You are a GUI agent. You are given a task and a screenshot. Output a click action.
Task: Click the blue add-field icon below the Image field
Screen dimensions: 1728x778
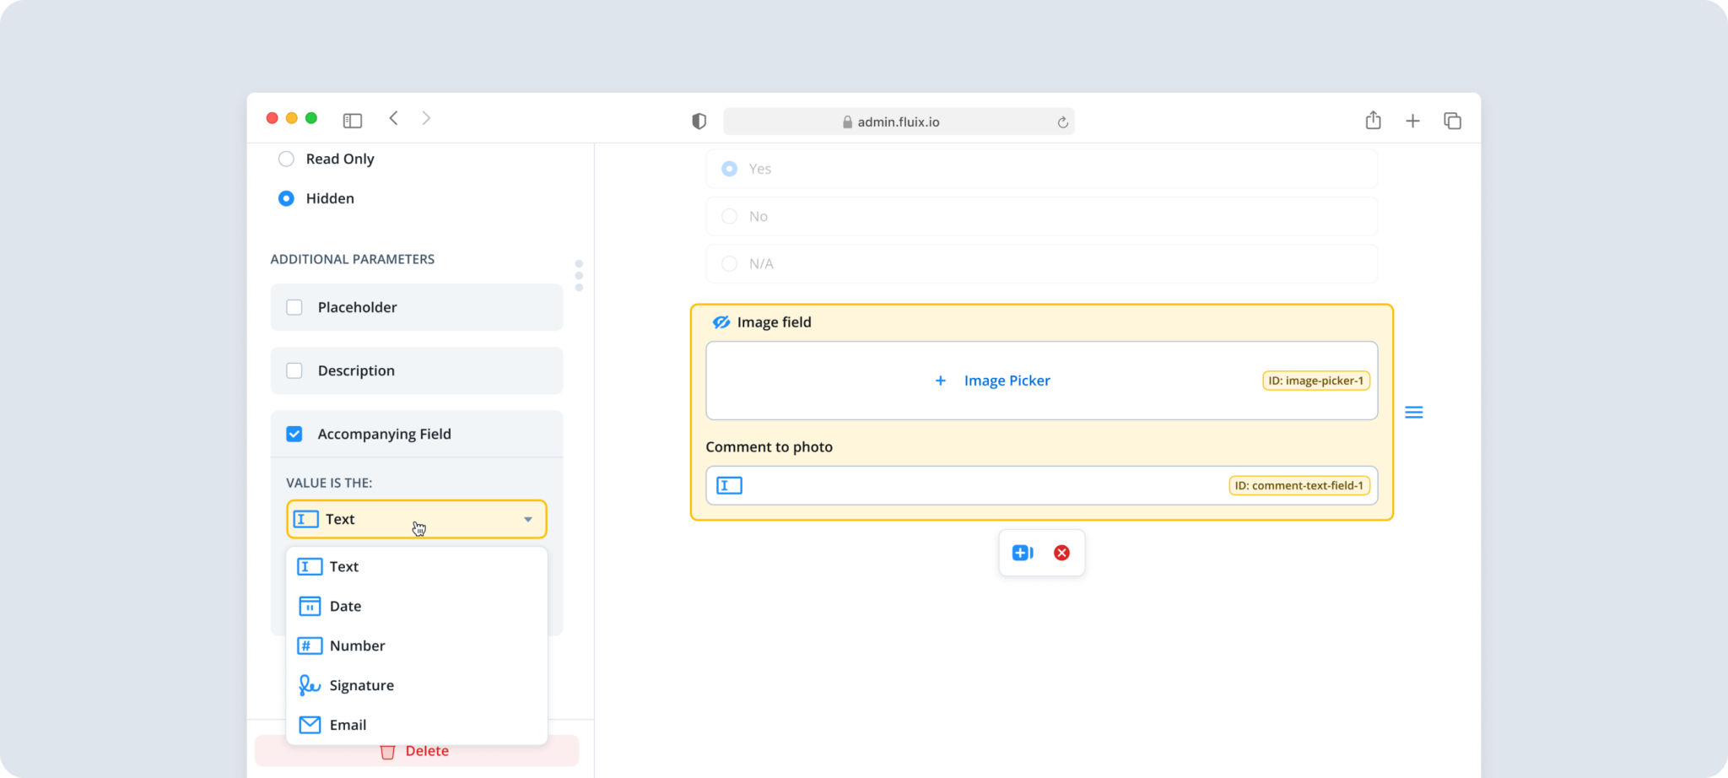click(x=1022, y=552)
